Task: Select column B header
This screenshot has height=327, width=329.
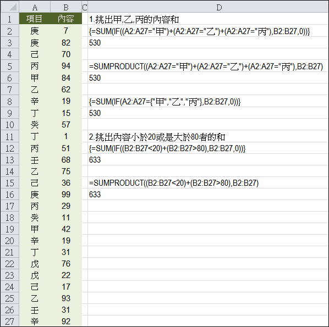Action: tap(66, 7)
